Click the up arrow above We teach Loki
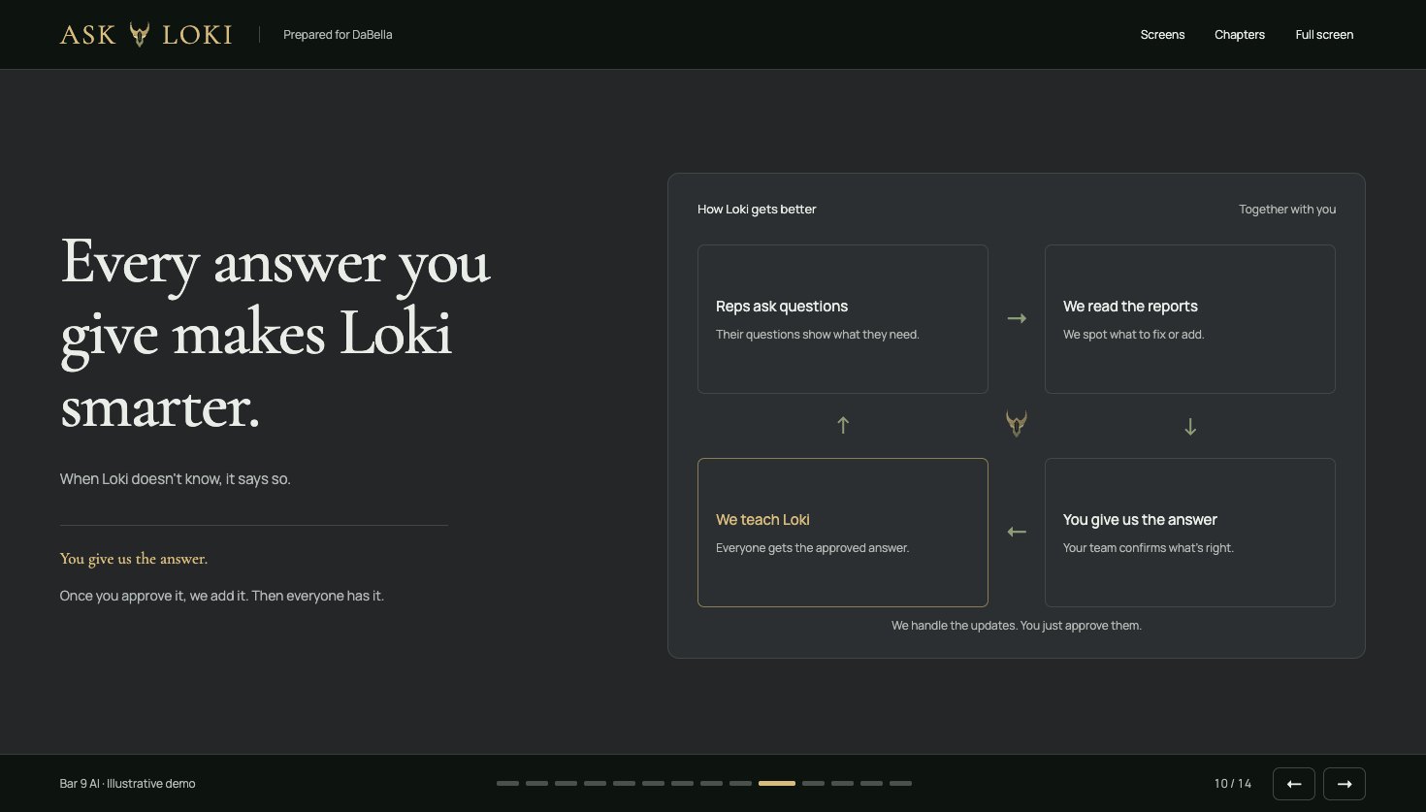 point(843,425)
